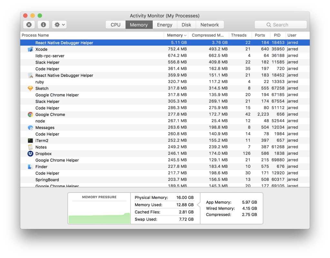The width and height of the screenshot is (330, 258).
Task: Click Dropbox's 126 threads value
Action: pos(246,153)
